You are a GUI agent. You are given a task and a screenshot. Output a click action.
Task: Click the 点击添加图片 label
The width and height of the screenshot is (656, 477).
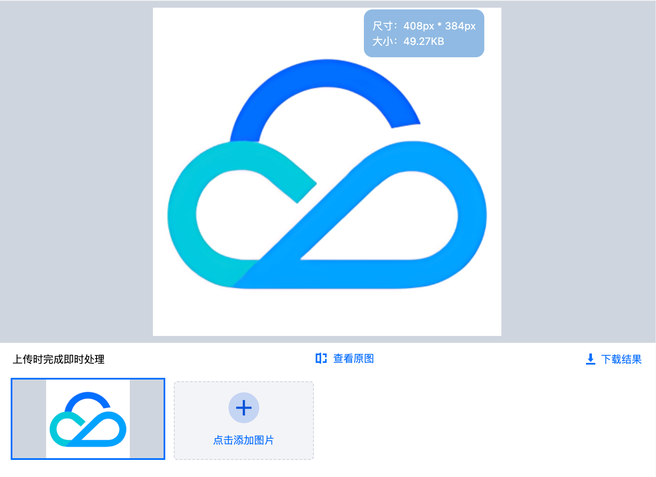(243, 440)
